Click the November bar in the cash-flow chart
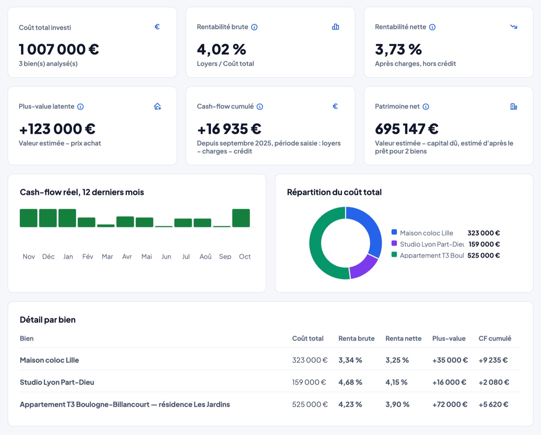This screenshot has height=435, width=541. point(29,218)
